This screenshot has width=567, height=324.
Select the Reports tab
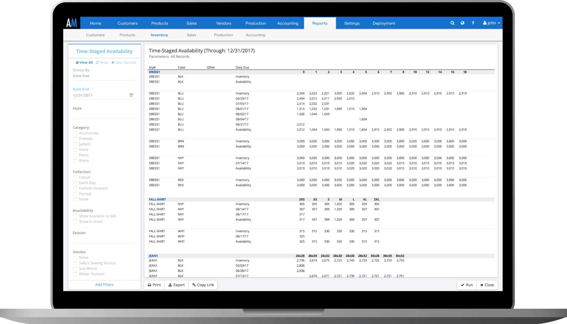pyautogui.click(x=320, y=23)
